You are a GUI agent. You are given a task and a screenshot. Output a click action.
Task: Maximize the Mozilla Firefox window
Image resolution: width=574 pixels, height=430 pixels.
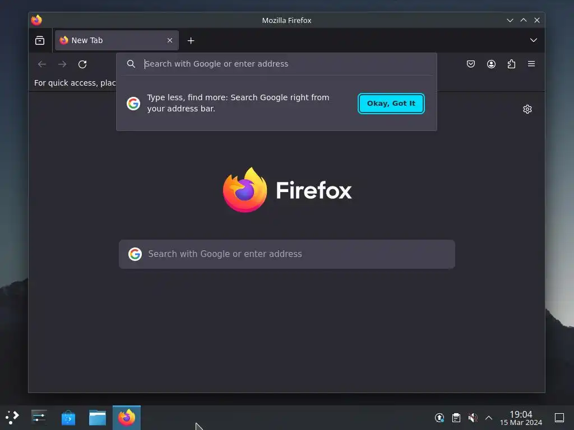(x=524, y=20)
